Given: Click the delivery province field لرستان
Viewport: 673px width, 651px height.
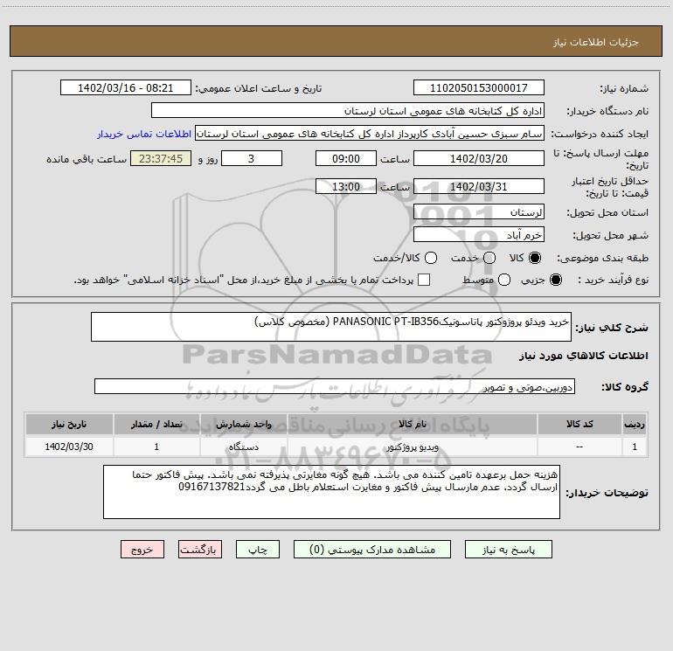Looking at the screenshot, I should click(479, 211).
